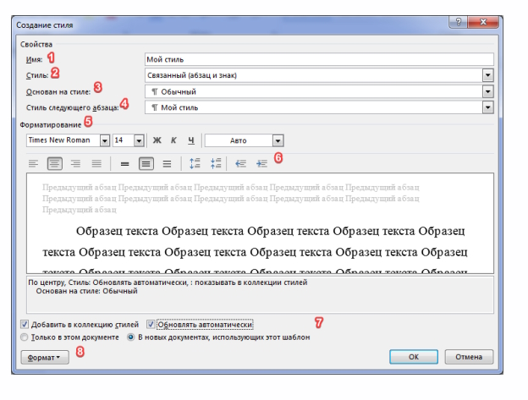Toggle italic К formatting button
The width and height of the screenshot is (528, 400).
pos(173,140)
